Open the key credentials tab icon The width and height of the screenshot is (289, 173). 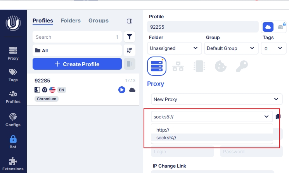(x=242, y=66)
